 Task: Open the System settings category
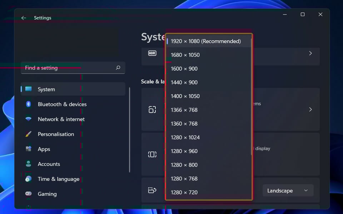click(73, 89)
